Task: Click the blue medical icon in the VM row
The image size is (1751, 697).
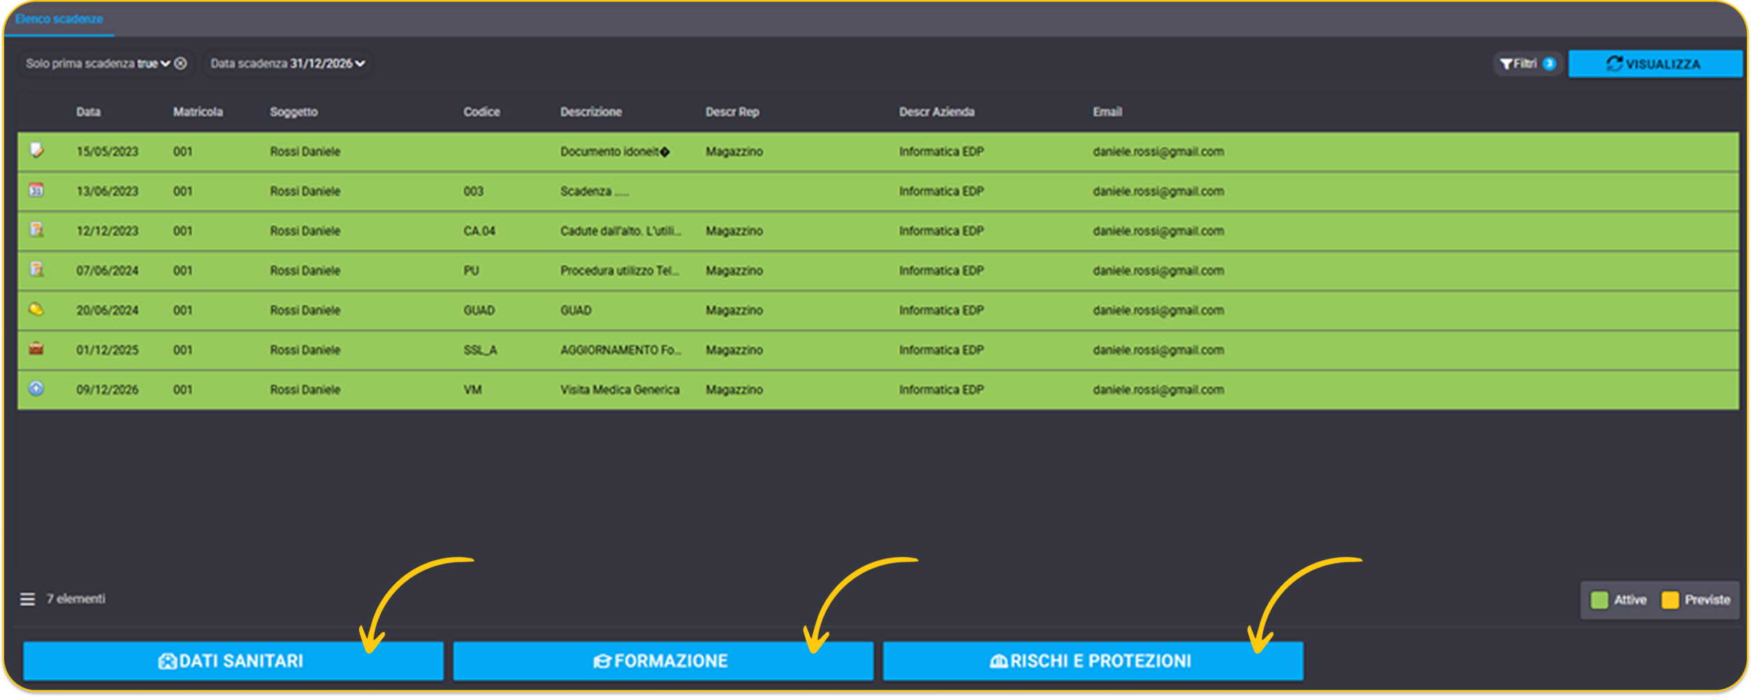Action: click(36, 388)
